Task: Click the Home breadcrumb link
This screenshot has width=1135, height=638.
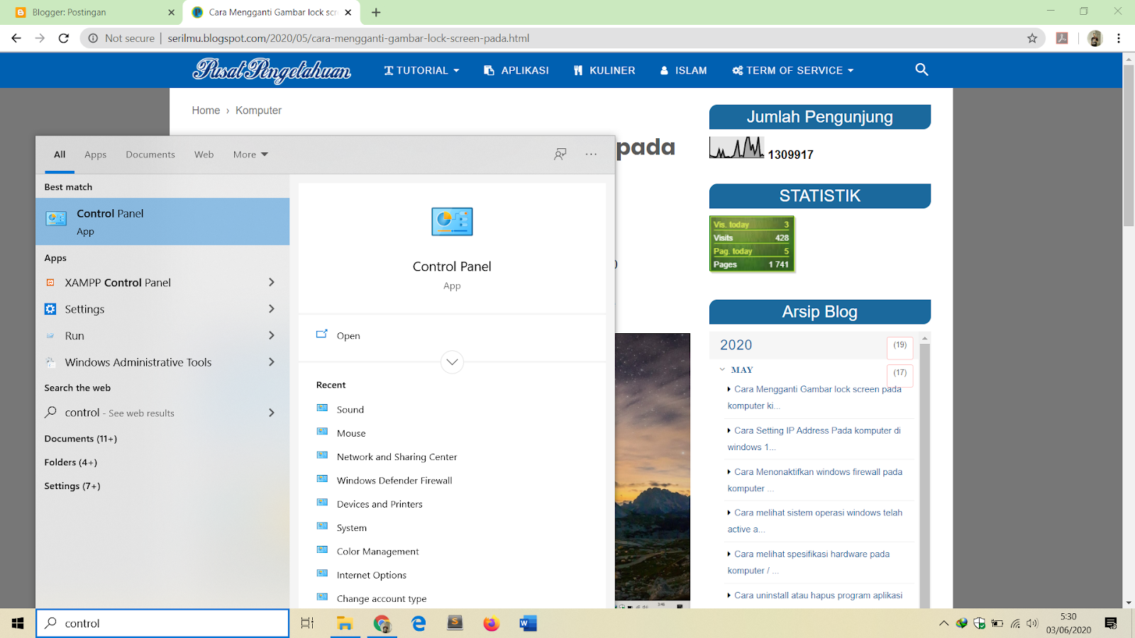Action: [x=206, y=110]
